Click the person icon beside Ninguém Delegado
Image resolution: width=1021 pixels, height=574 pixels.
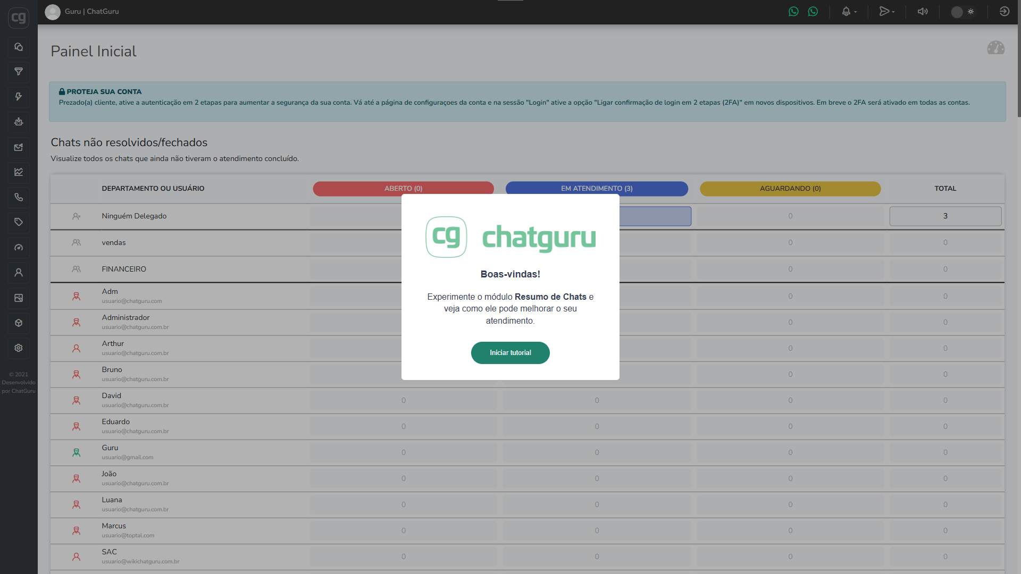77,216
